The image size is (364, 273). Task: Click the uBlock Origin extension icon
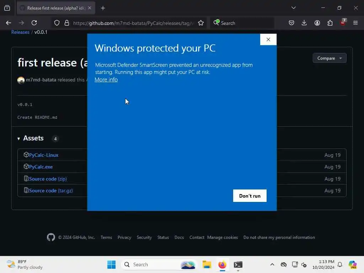(343, 22)
